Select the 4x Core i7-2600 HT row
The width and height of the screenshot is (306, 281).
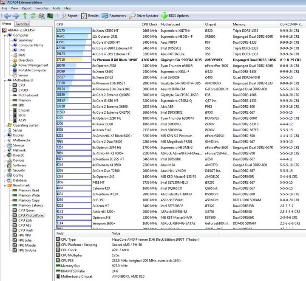pos(180,42)
